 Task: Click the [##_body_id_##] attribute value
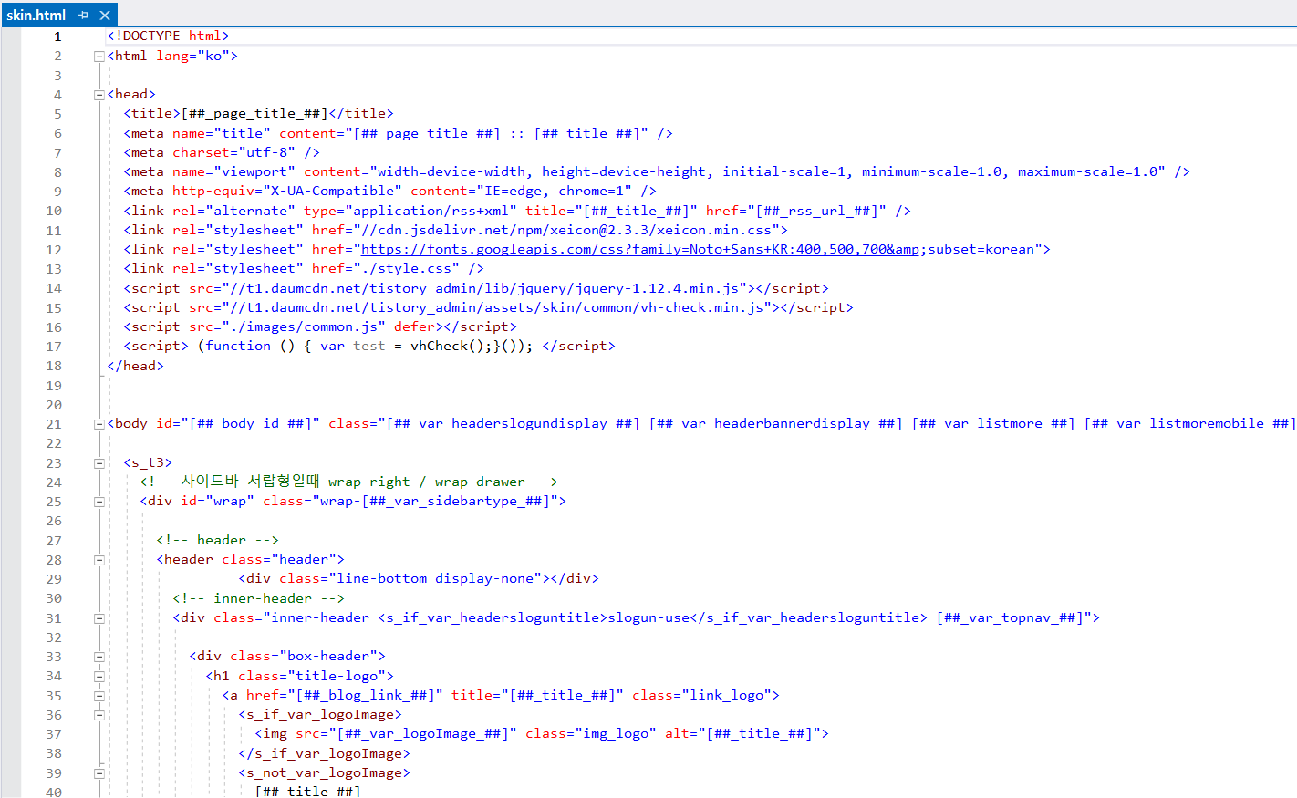point(250,423)
